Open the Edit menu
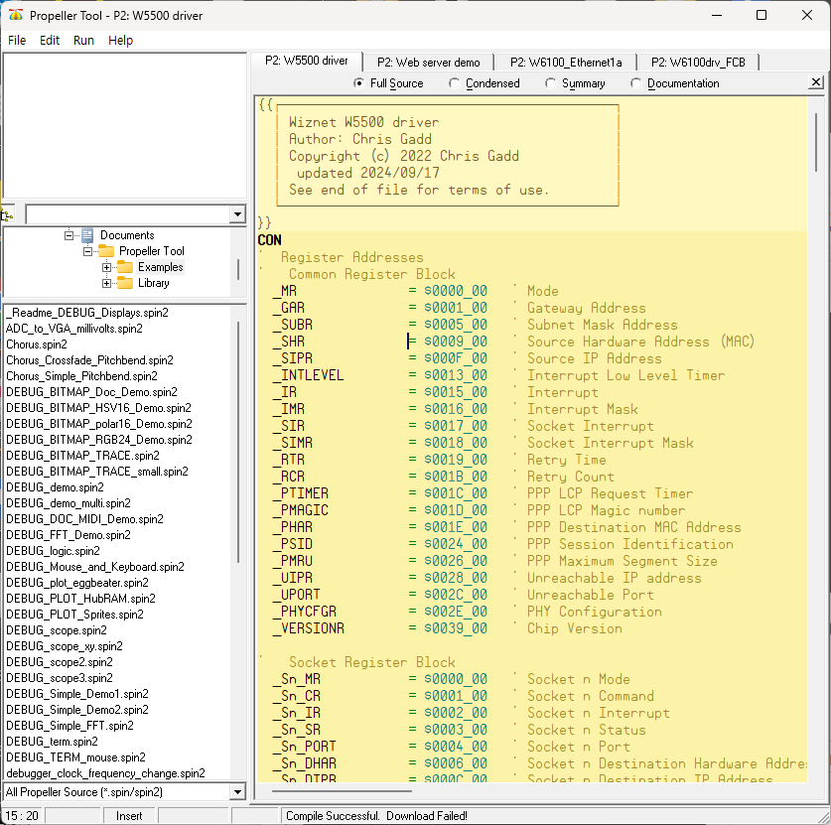This screenshot has height=825, width=831. pyautogui.click(x=50, y=41)
